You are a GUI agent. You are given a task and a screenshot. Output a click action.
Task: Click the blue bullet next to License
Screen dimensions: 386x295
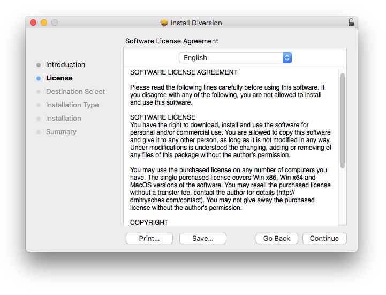coord(39,78)
